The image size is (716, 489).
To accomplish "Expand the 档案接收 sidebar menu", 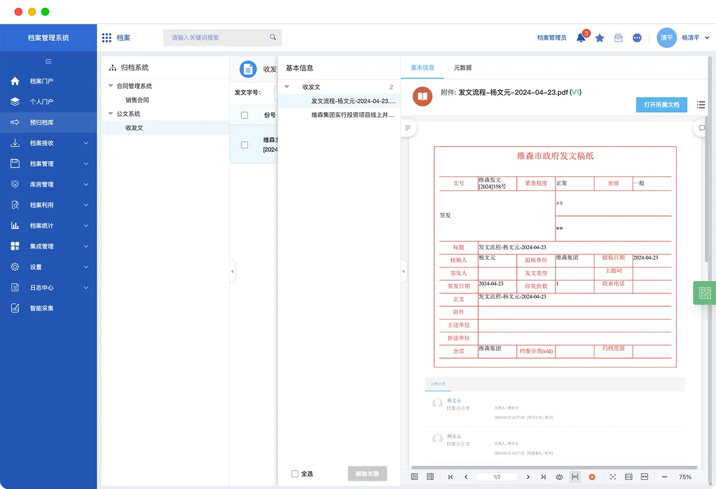I will (x=86, y=143).
